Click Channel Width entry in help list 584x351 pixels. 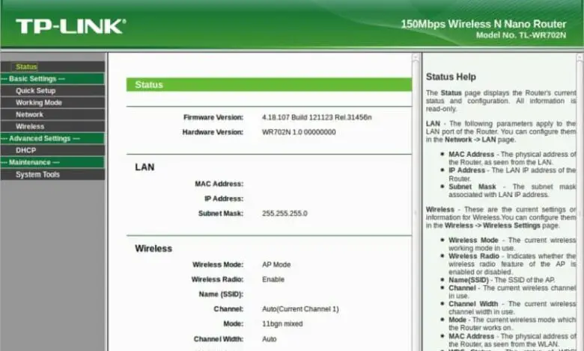pos(473,304)
